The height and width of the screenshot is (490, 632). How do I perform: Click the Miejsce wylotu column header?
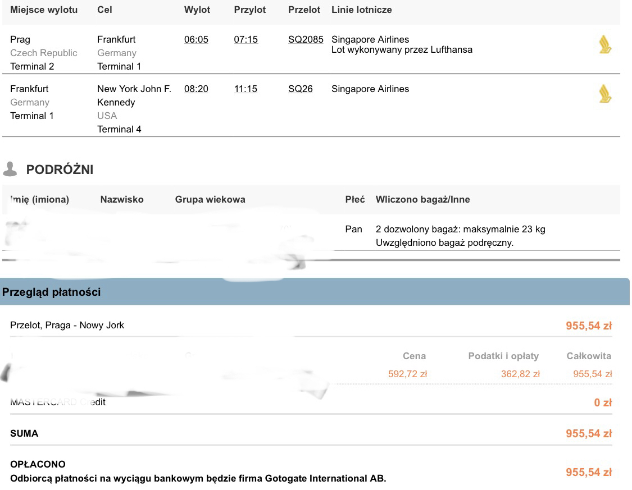click(44, 10)
